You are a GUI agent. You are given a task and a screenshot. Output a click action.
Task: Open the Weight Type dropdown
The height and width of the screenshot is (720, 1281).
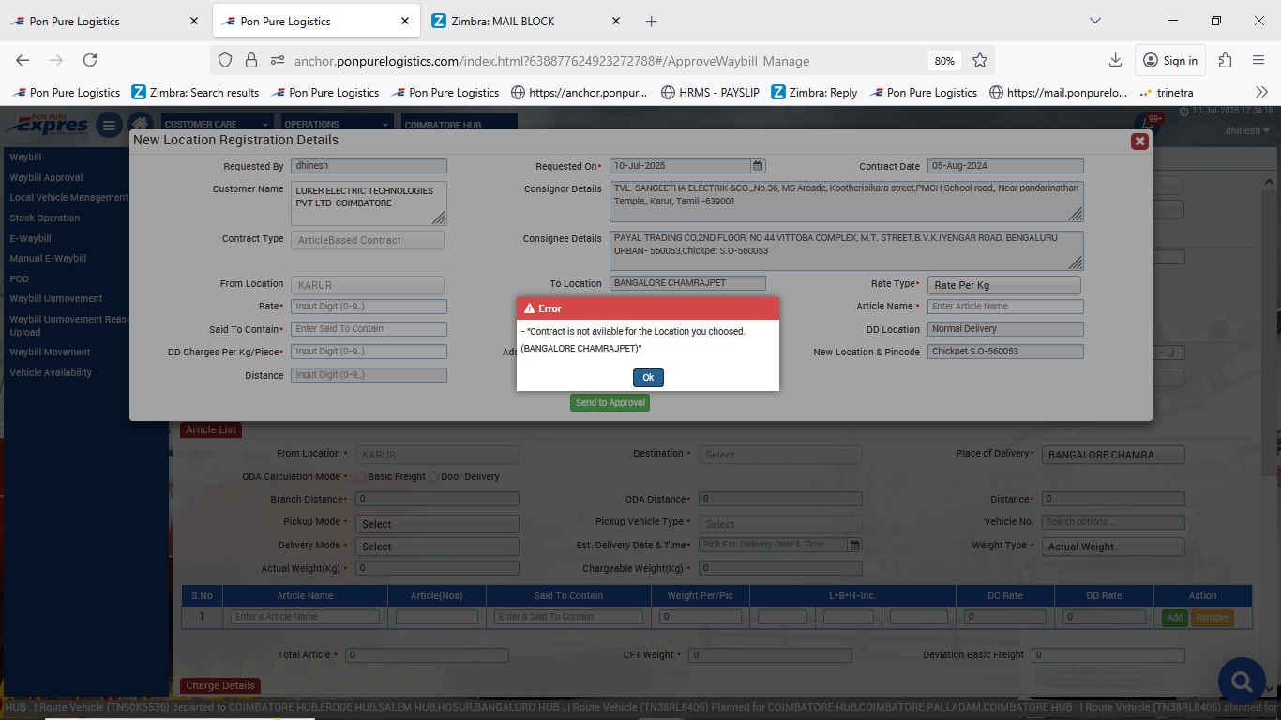(1112, 547)
